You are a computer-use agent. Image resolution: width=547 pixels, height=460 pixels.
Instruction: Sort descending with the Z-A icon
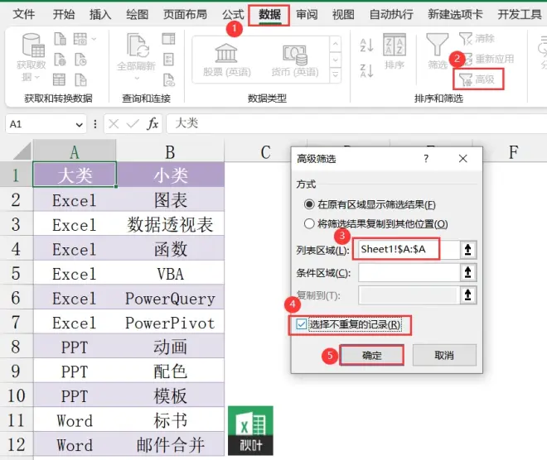pyautogui.click(x=366, y=70)
